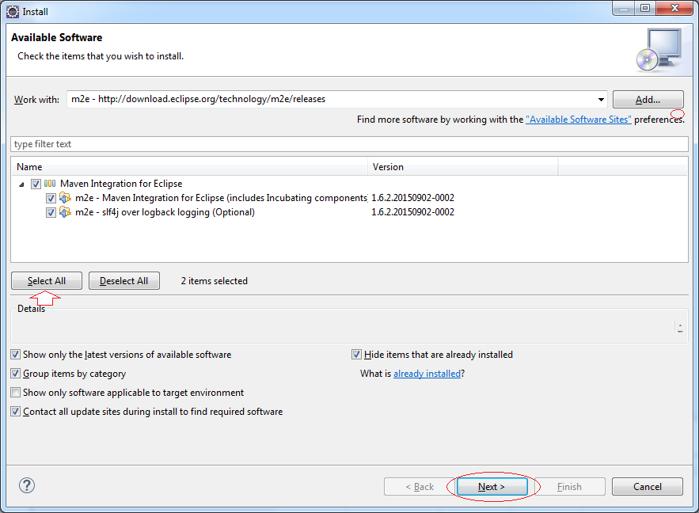Toggle Hide items that are already installed

(x=356, y=355)
